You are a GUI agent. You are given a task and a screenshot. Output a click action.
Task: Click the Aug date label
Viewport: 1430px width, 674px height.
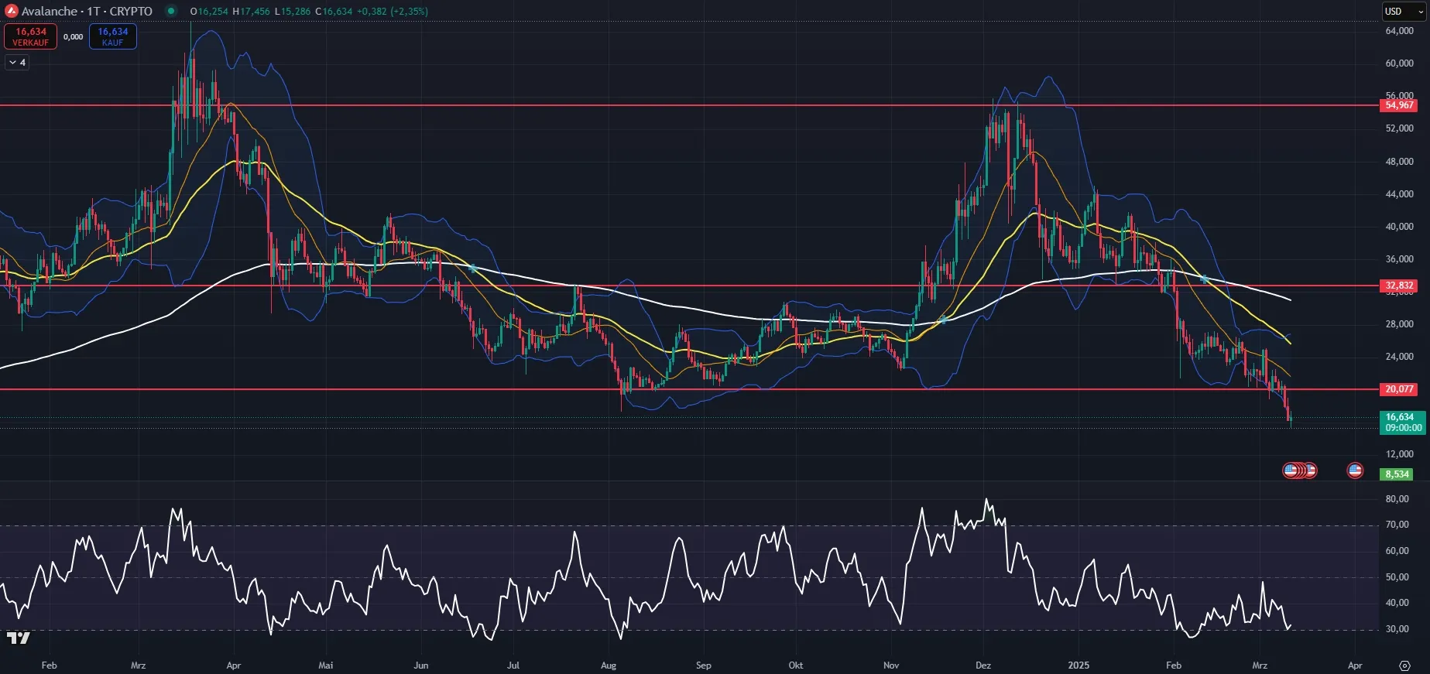pos(609,665)
